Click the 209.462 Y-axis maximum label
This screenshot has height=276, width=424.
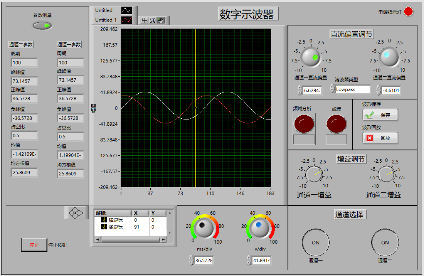109,29
